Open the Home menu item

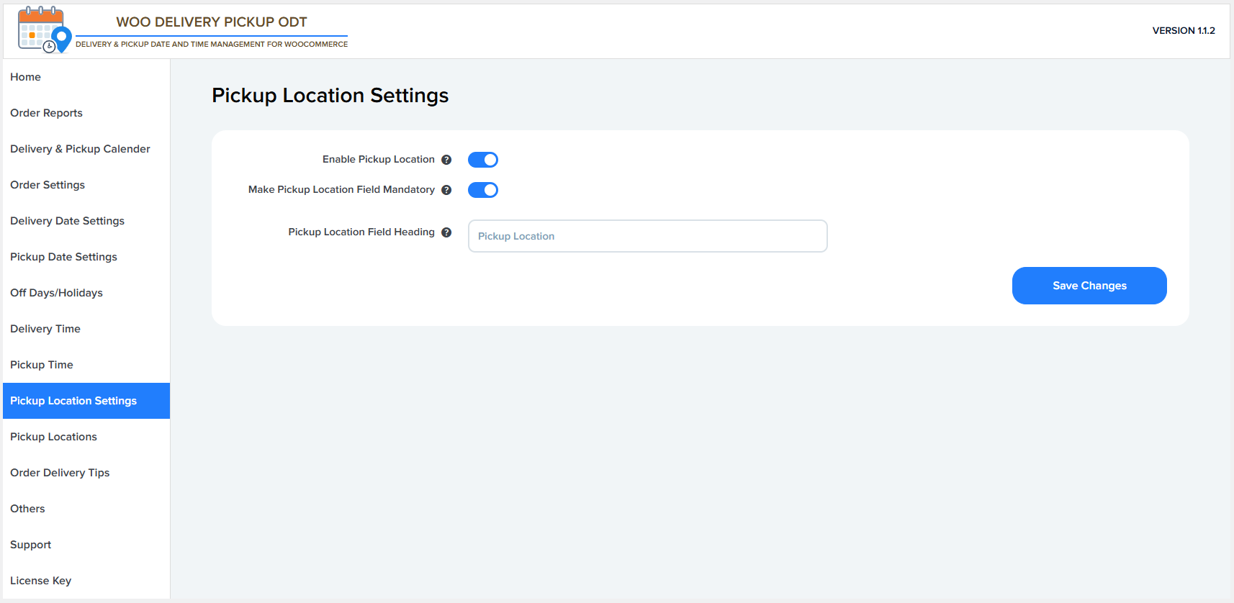(26, 77)
